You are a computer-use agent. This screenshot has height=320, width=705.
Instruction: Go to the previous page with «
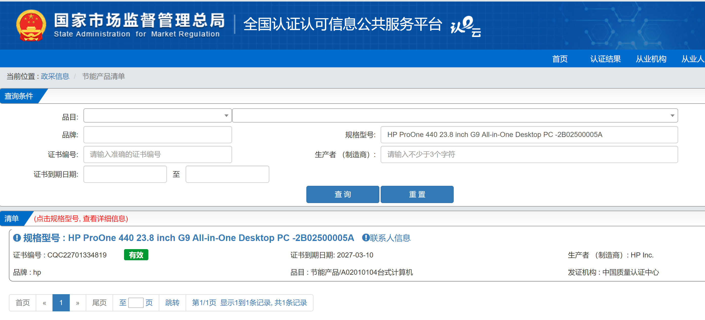[x=44, y=303]
